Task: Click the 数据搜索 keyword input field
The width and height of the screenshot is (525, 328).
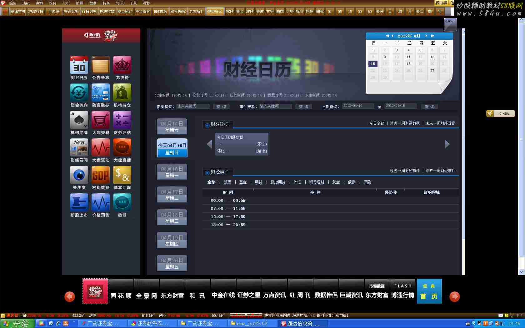Action: tap(193, 106)
